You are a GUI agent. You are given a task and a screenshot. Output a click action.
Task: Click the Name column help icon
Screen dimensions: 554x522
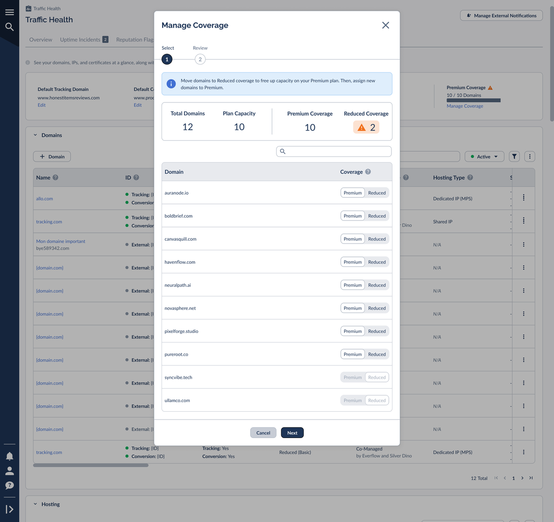55,178
